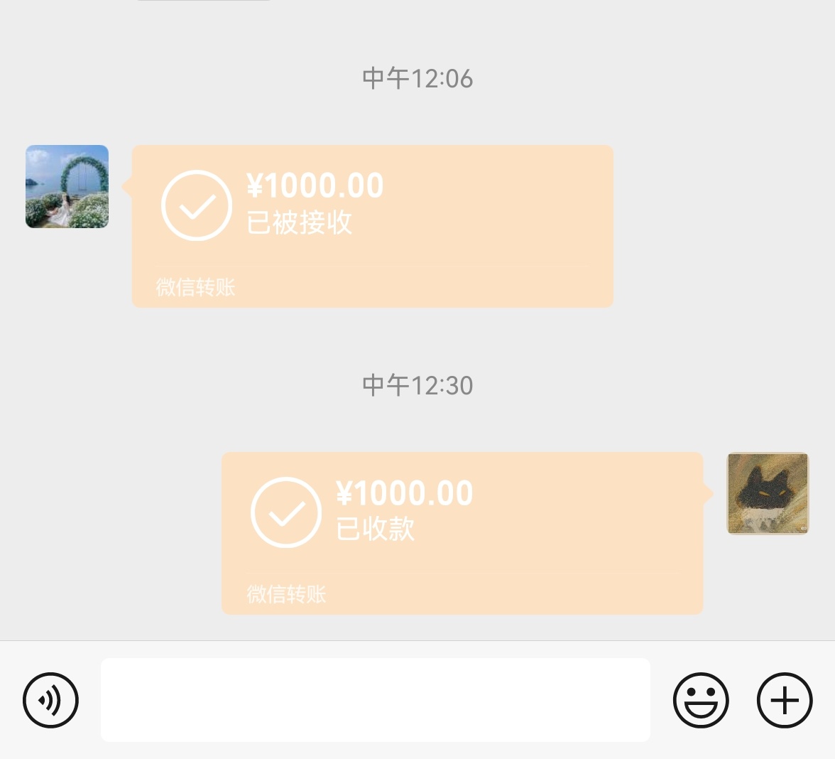The width and height of the screenshot is (835, 759).
Task: Tap checkmark icon in 已被接收 transfer
Action: (197, 205)
